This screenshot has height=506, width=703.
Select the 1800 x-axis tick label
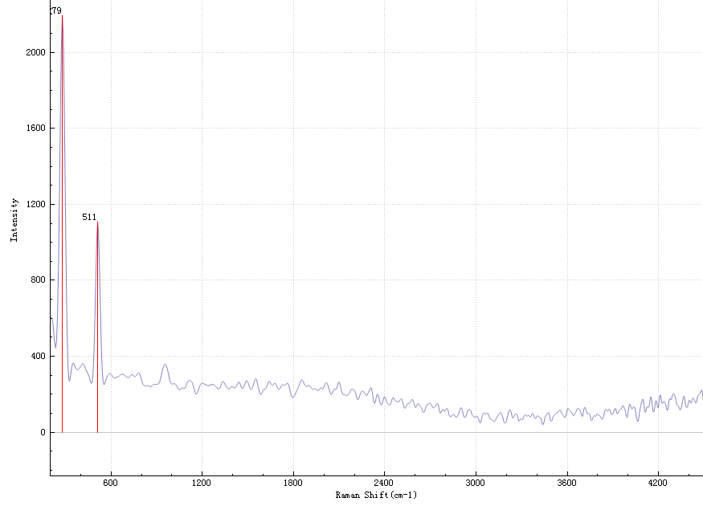click(293, 483)
